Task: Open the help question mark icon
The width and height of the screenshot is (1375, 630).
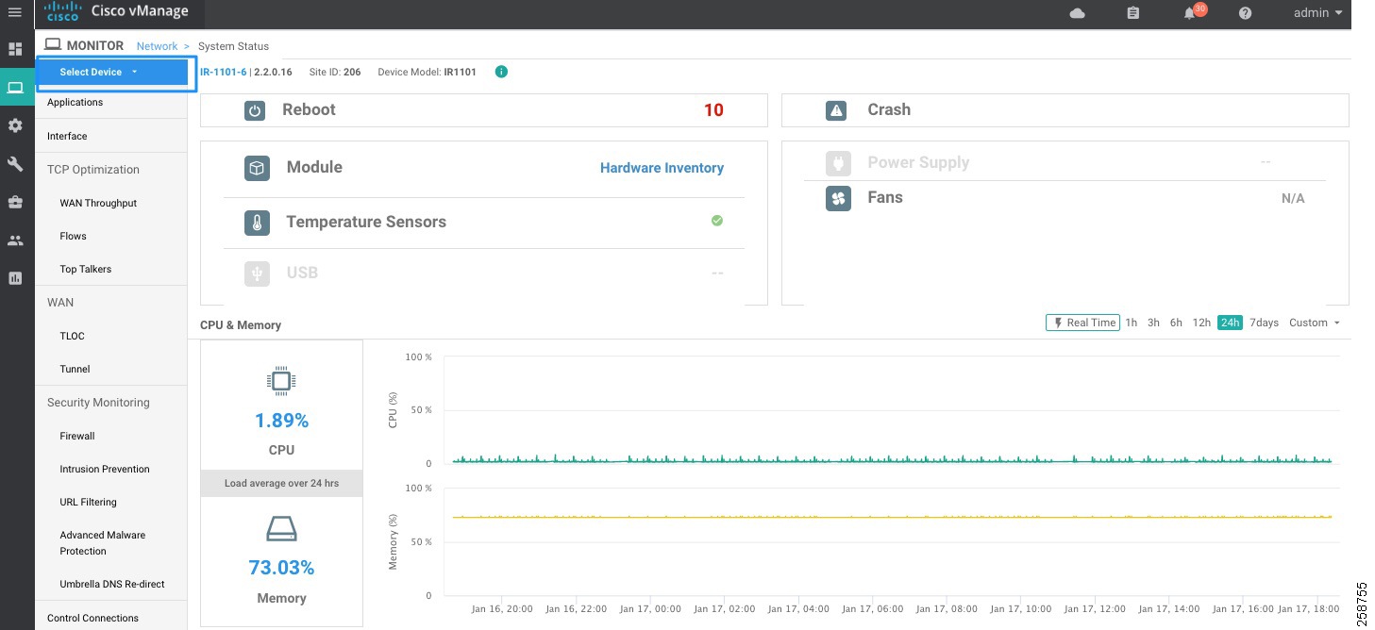Action: (x=1245, y=13)
